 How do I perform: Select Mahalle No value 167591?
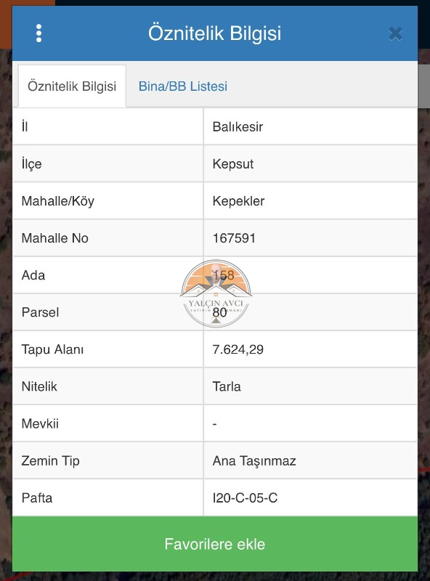pos(234,238)
